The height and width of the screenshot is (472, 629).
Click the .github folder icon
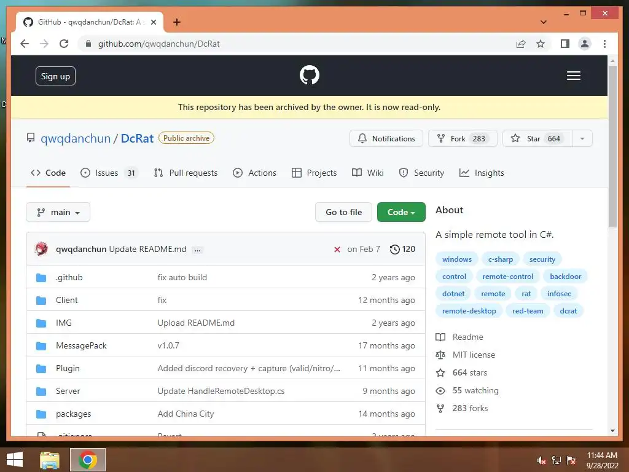[41, 278]
